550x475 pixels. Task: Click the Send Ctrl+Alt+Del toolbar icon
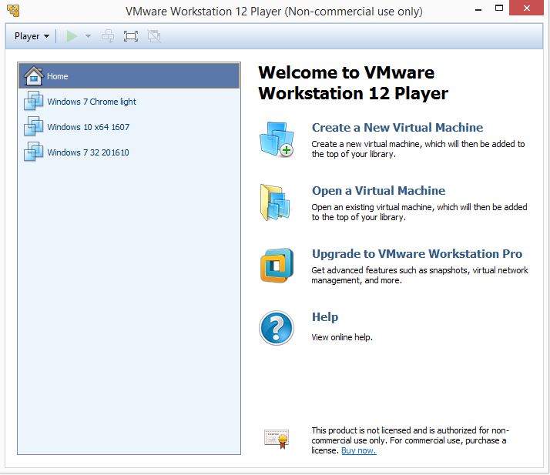pos(108,36)
